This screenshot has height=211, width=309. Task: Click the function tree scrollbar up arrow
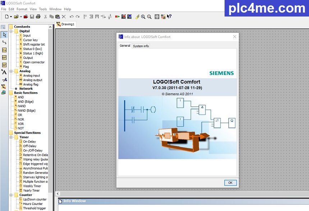[51, 27]
